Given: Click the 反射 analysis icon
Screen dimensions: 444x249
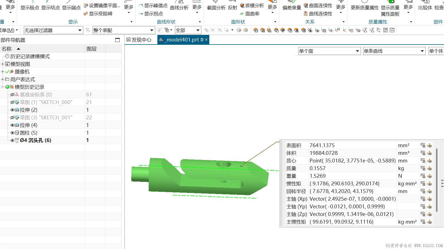Looking at the screenshot, I should (232, 7).
